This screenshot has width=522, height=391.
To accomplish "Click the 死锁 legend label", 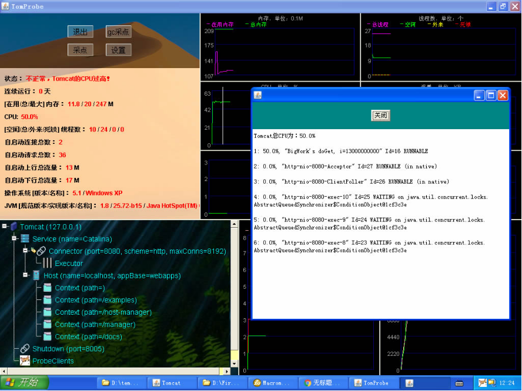I will 465,24.
